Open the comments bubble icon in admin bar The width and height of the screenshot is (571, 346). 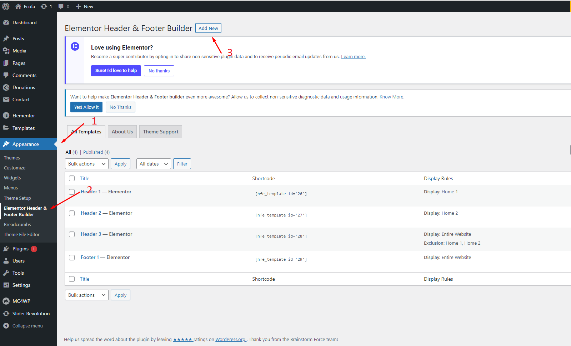61,6
